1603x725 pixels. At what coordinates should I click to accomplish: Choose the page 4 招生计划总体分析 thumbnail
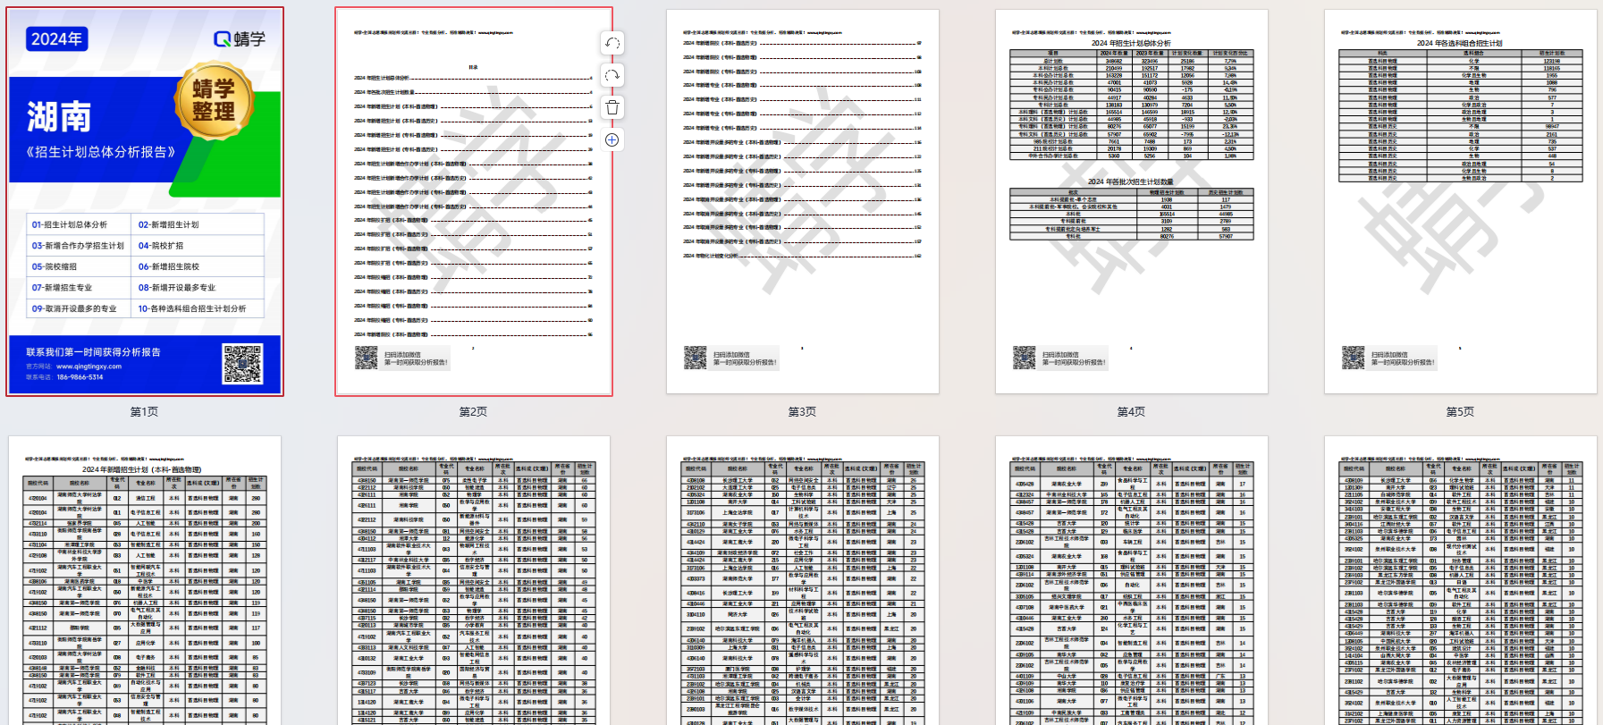pyautogui.click(x=1131, y=202)
